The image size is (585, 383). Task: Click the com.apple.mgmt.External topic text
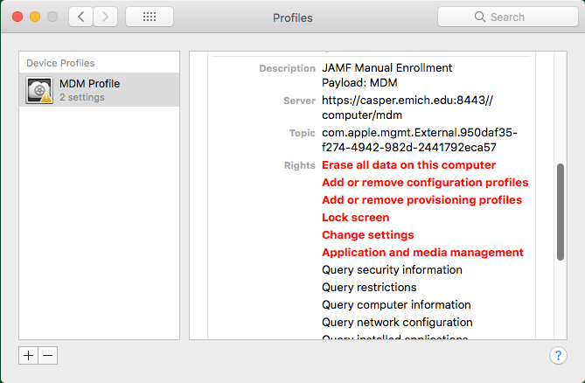420,140
